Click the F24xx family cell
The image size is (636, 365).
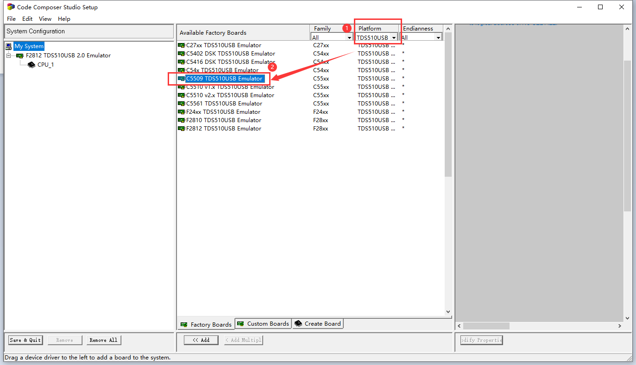[x=321, y=112]
